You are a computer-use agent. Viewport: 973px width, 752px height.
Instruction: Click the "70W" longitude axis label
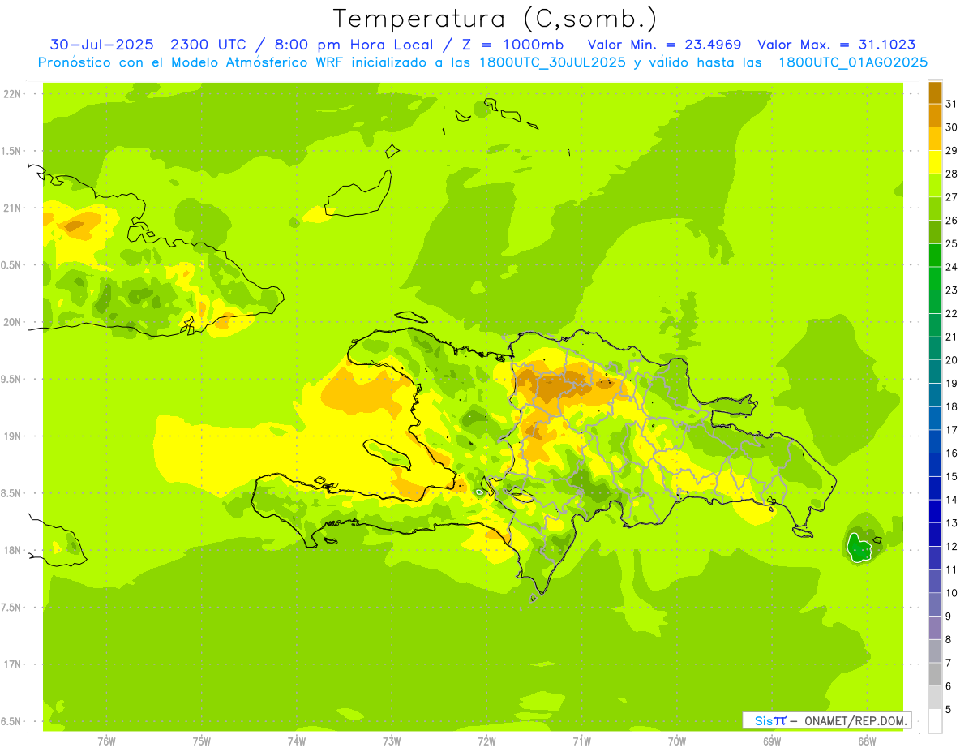[677, 741]
